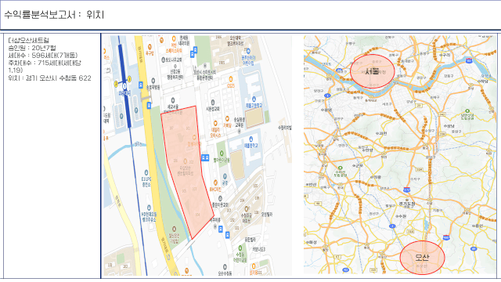Click the blue parking icon near 공영 label
The width and height of the screenshot is (501, 282).
click(225, 176)
